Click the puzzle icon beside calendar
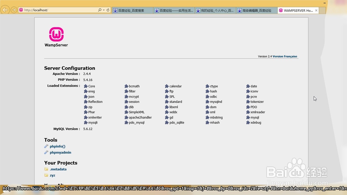Viewport: 347px width, 195px height. click(167, 86)
